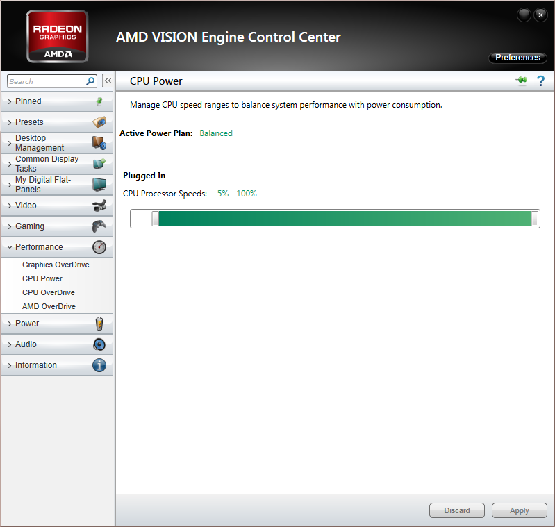This screenshot has width=555, height=527.
Task: Click the Apply button
Action: point(520,510)
